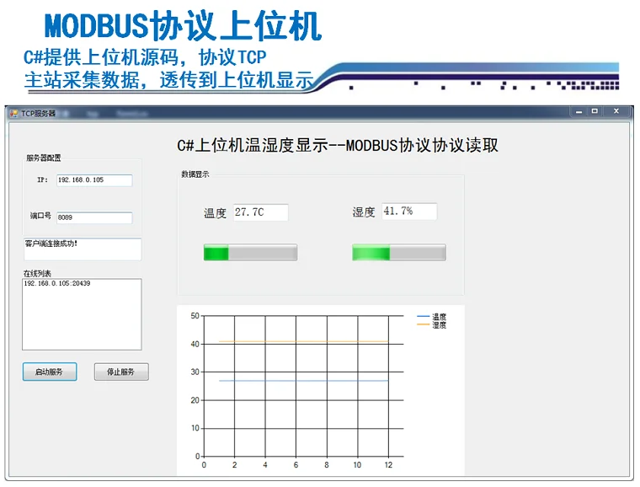Click the 停止服务 button
This screenshot has width=640, height=487.
point(121,372)
